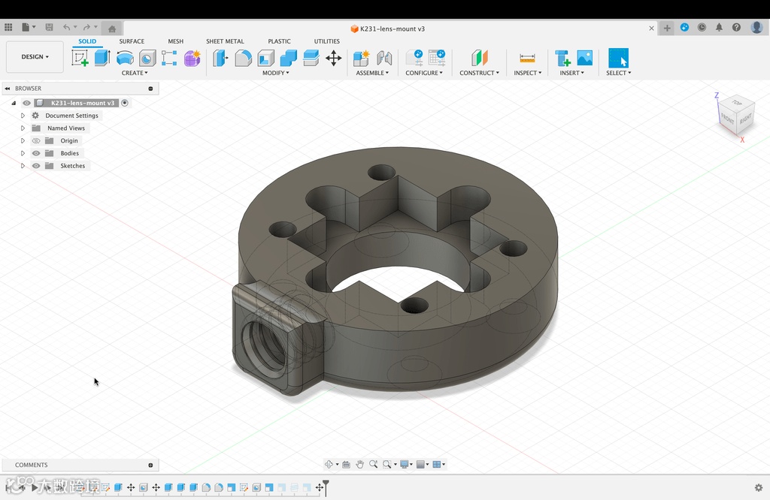Activate the K231-lens-mount v3 component radio button
The width and height of the screenshot is (770, 500).
click(x=125, y=103)
